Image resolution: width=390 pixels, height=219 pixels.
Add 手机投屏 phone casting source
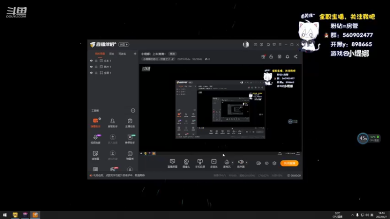pyautogui.click(x=200, y=164)
